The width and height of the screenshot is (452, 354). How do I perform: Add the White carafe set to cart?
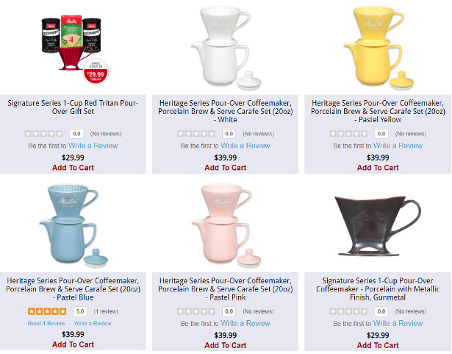coord(226,168)
